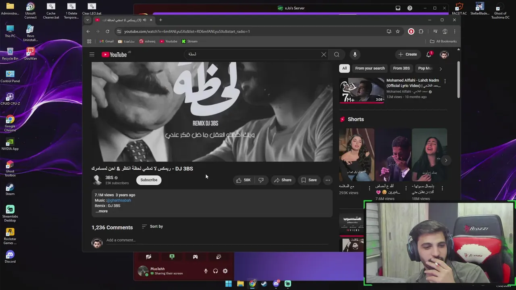The width and height of the screenshot is (516, 290).
Task: Open Chrome tab search dropdown arrow
Action: (87, 20)
